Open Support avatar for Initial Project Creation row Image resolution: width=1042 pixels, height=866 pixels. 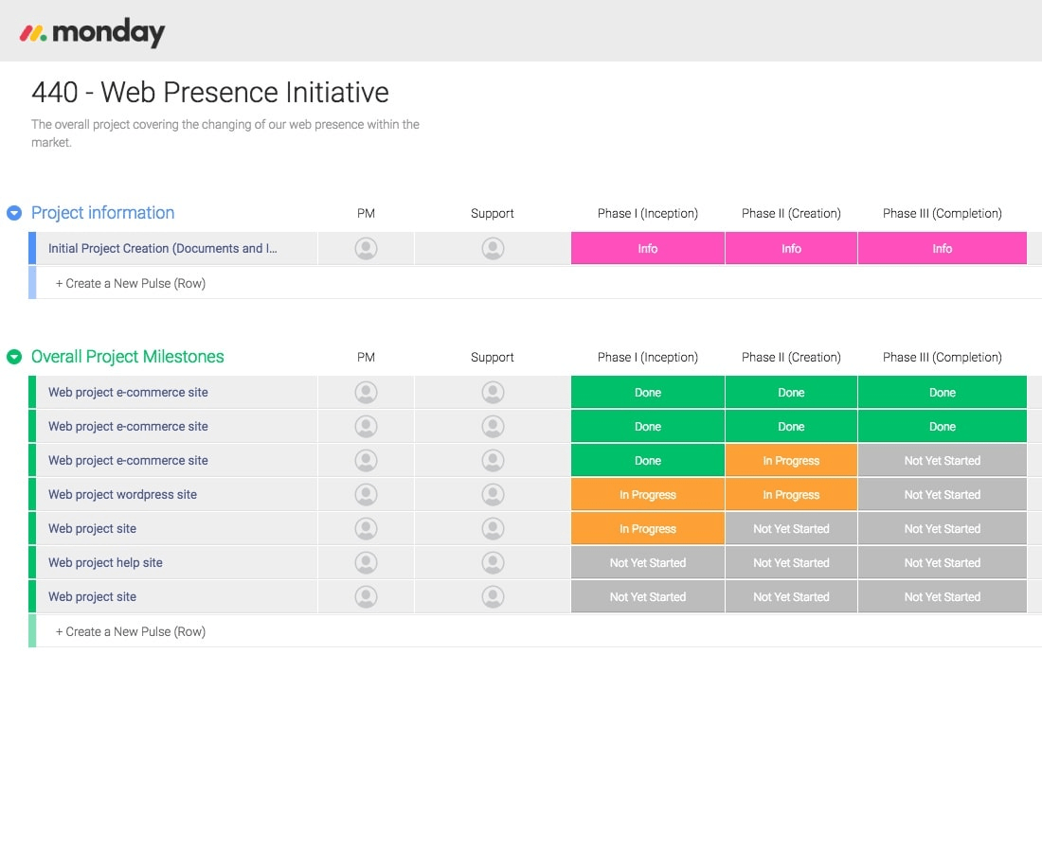(493, 248)
